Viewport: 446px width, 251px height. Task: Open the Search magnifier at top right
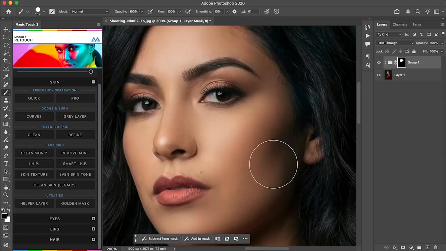pyautogui.click(x=418, y=12)
